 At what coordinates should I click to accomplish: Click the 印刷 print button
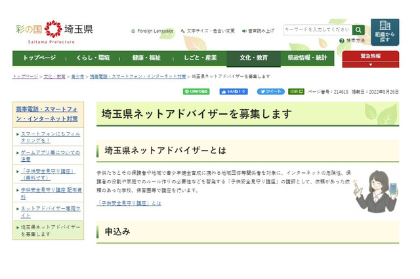[x=296, y=92]
